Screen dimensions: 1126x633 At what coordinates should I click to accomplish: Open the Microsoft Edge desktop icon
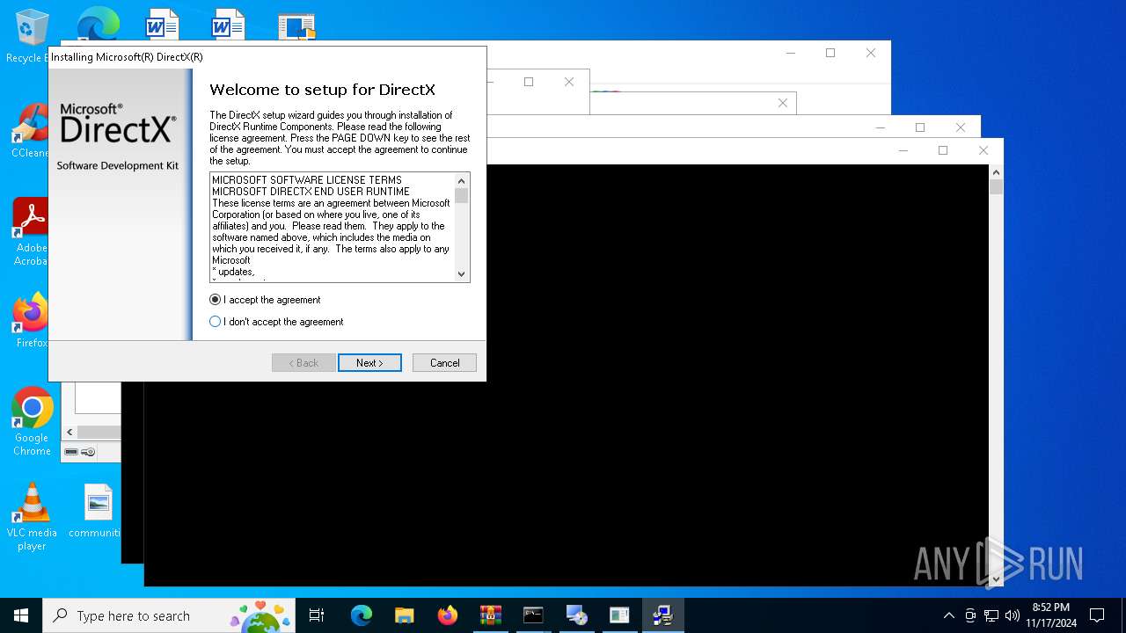pyautogui.click(x=98, y=25)
